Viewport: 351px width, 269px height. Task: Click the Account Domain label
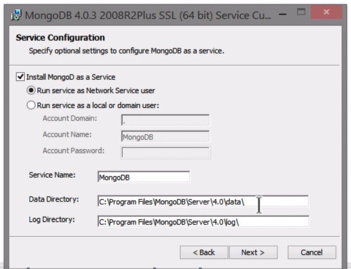click(x=70, y=118)
